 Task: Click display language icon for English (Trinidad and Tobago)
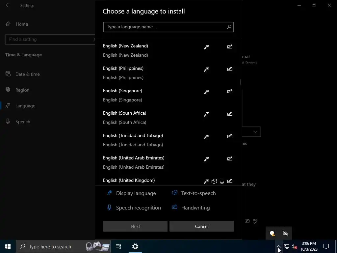206,137
